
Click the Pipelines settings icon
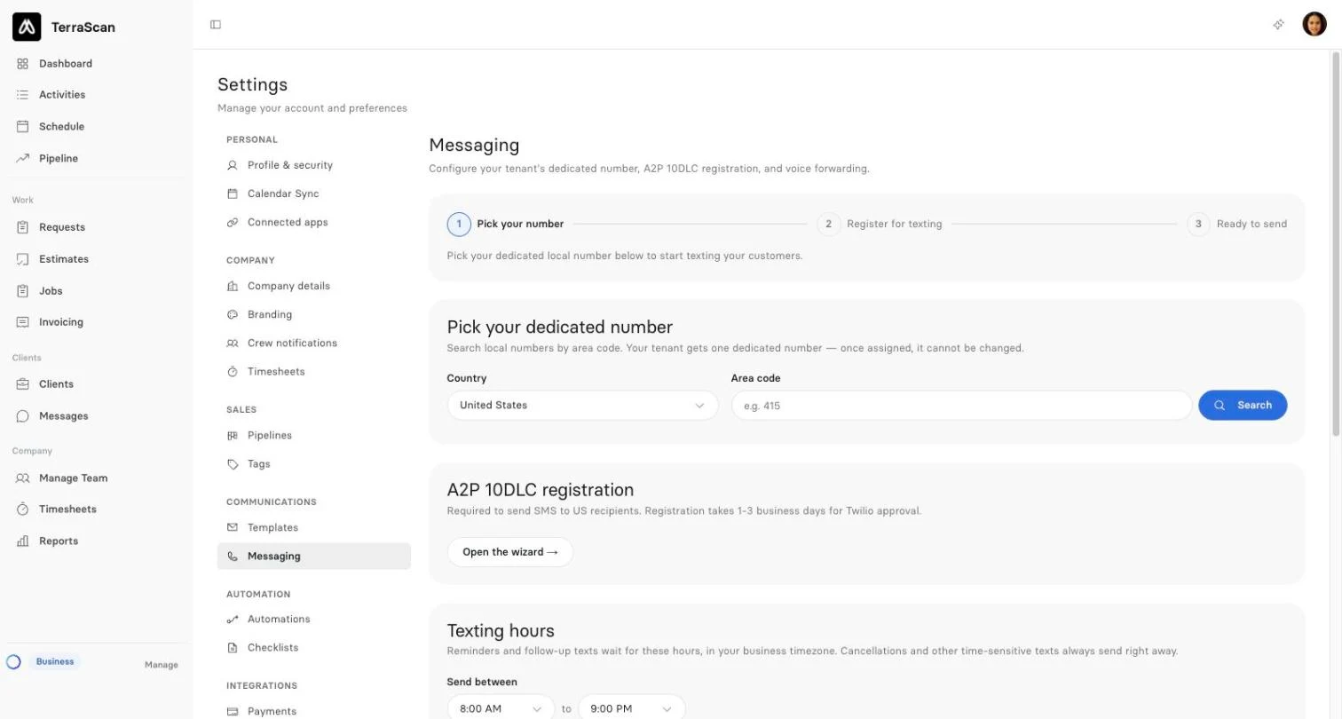pos(233,436)
